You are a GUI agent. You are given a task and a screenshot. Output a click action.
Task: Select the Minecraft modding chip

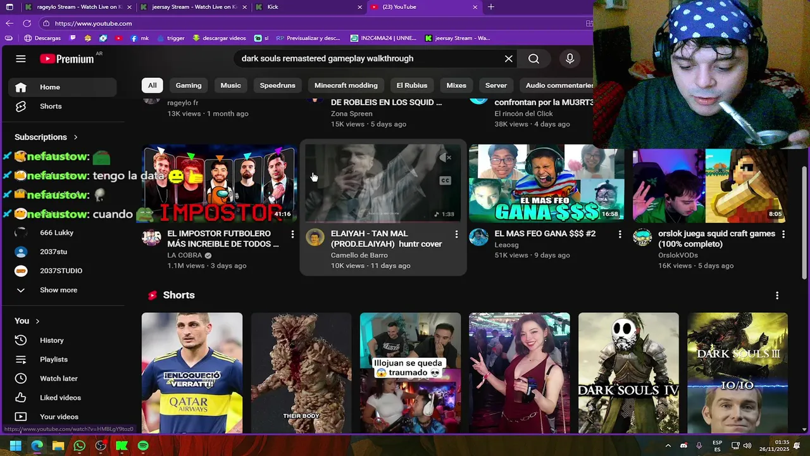point(346,85)
